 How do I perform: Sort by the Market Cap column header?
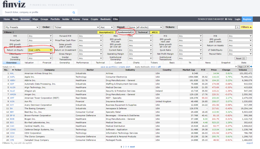189,70
